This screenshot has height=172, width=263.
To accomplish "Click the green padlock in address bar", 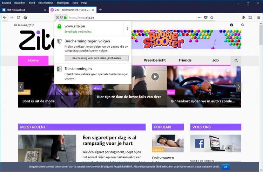I will (x=65, y=18).
